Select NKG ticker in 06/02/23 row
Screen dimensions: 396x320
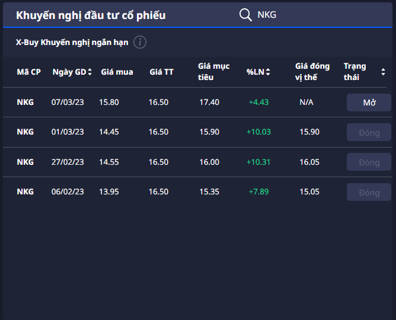pos(25,192)
